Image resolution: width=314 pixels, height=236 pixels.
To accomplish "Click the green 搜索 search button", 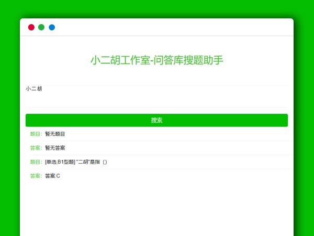I will (x=156, y=120).
